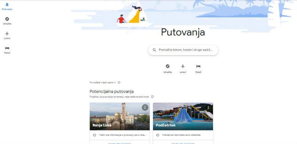Open Putovanja in the left sidebar
This screenshot has width=297, height=144.
click(x=7, y=6)
